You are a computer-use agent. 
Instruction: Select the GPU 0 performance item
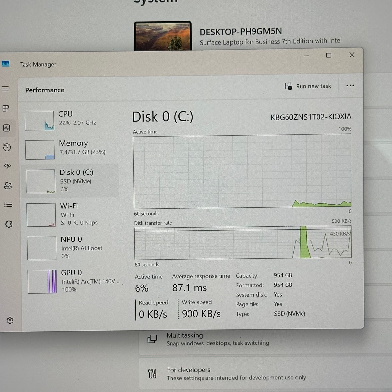point(73,281)
